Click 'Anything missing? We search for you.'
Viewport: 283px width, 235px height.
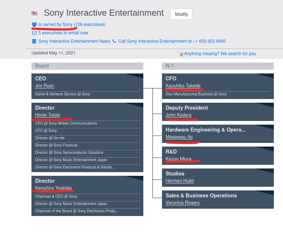pos(220,54)
